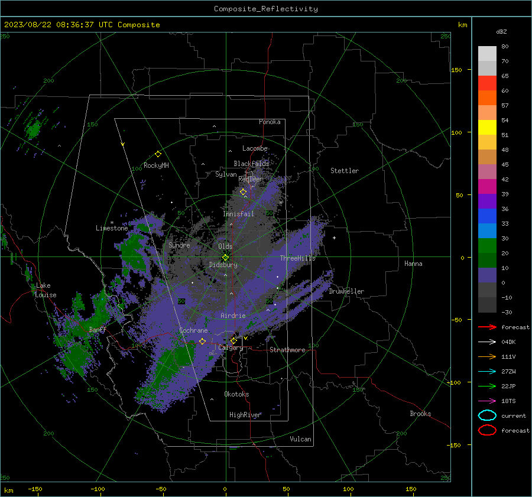Click the Brooks city label
Screen dimensions: 532x497
click(420, 414)
